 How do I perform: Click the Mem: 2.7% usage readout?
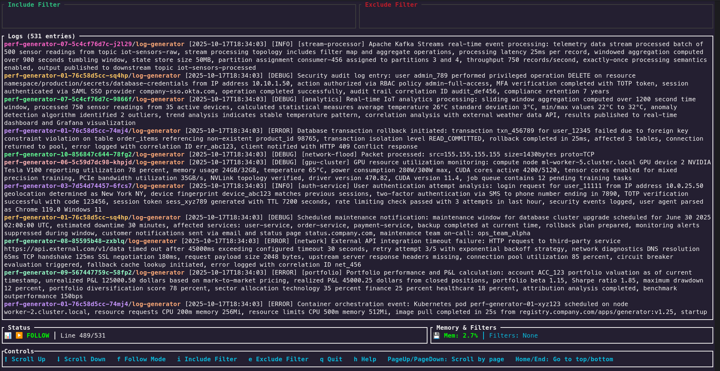(x=461, y=336)
